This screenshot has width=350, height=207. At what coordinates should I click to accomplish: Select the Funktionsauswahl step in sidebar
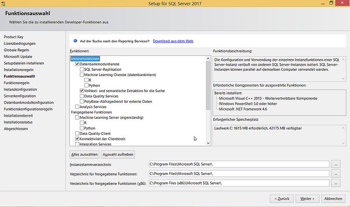[19, 76]
